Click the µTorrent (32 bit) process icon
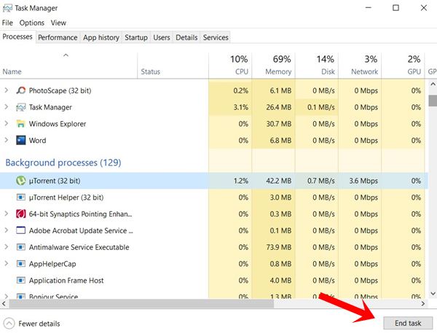This screenshot has width=437, height=336. pos(21,181)
